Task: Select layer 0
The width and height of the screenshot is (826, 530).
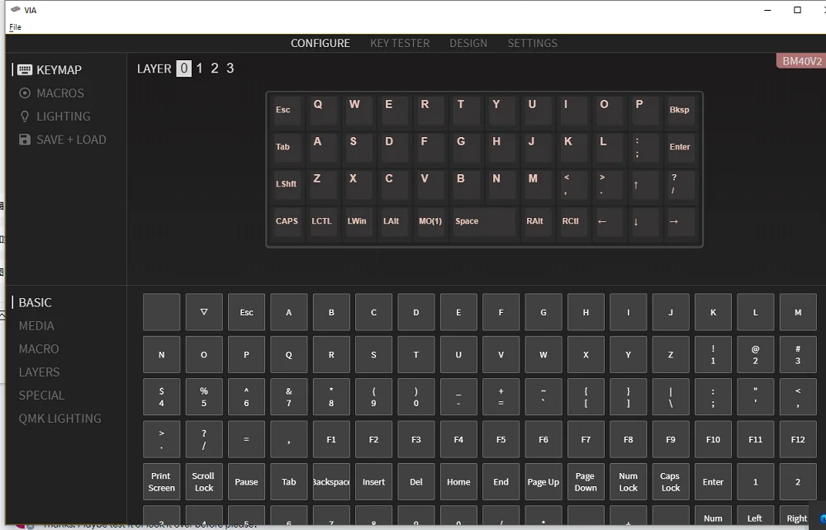Action: pos(184,69)
